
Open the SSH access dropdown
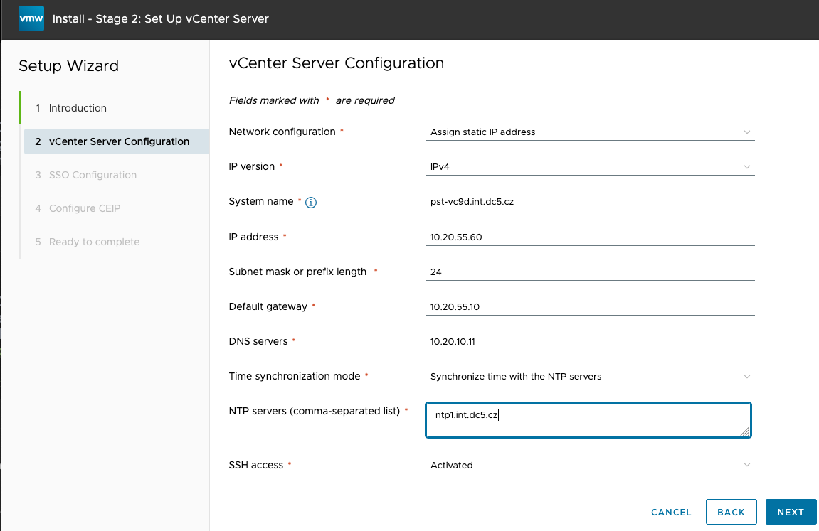coord(590,466)
